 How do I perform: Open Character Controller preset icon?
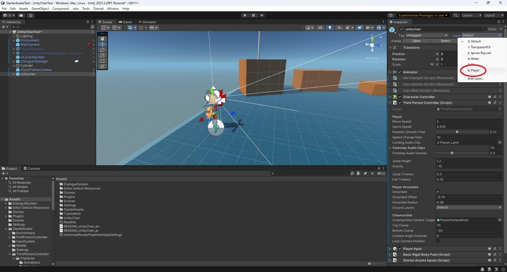[495, 97]
